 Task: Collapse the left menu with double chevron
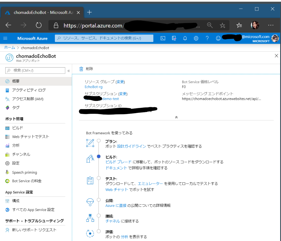click(x=69, y=71)
